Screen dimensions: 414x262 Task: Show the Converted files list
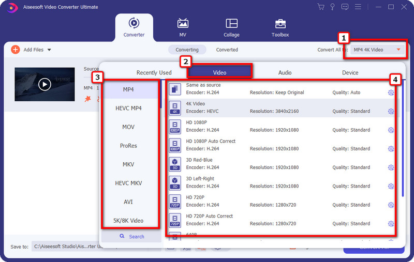pyautogui.click(x=227, y=50)
